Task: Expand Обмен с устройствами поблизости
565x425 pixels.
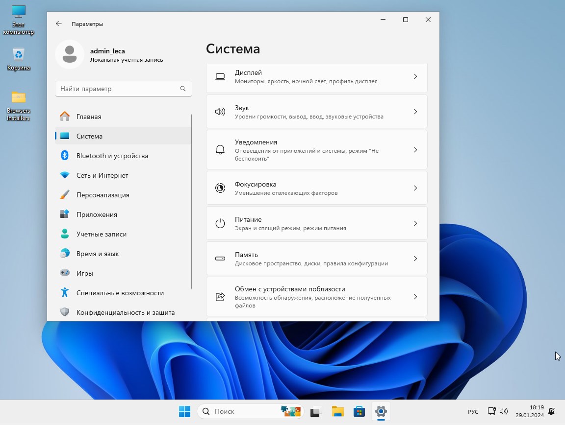Action: click(x=415, y=296)
